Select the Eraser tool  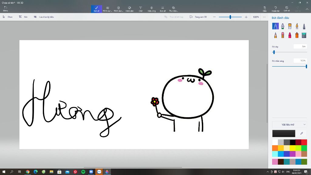click(x=283, y=35)
